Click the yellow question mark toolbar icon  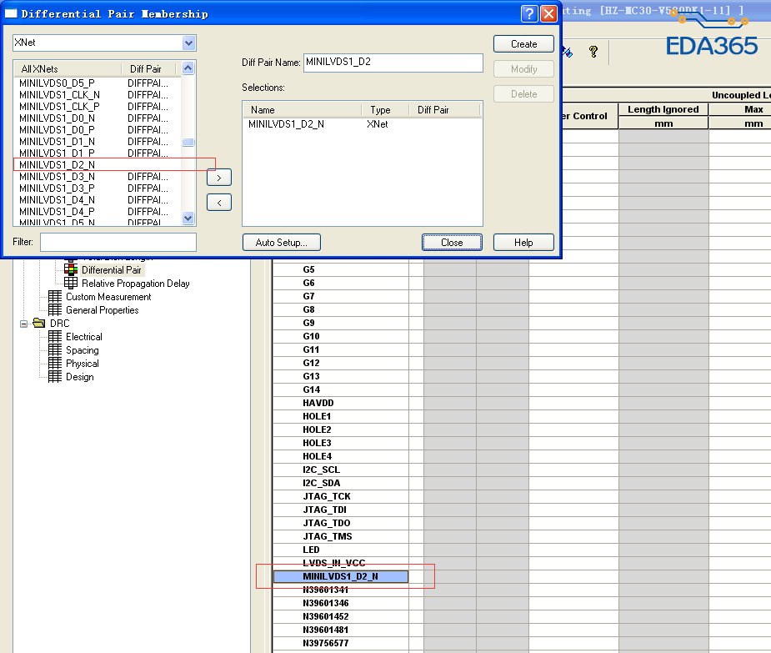593,51
